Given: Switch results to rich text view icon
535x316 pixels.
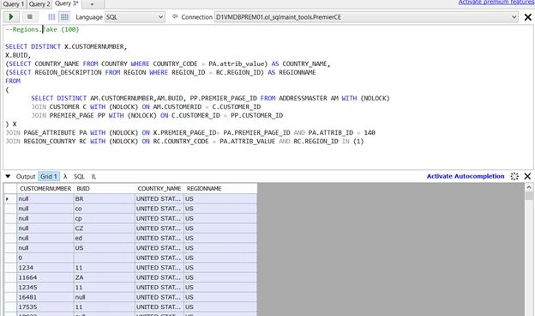Looking at the screenshot, I should 51,16.
